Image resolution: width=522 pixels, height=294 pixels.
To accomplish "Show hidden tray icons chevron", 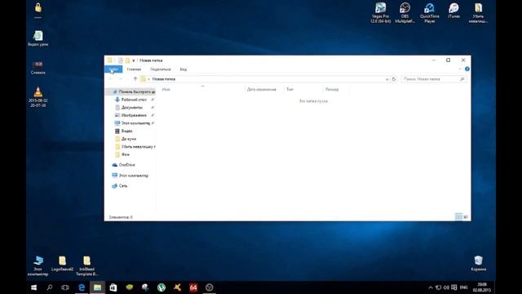I will tap(431, 287).
